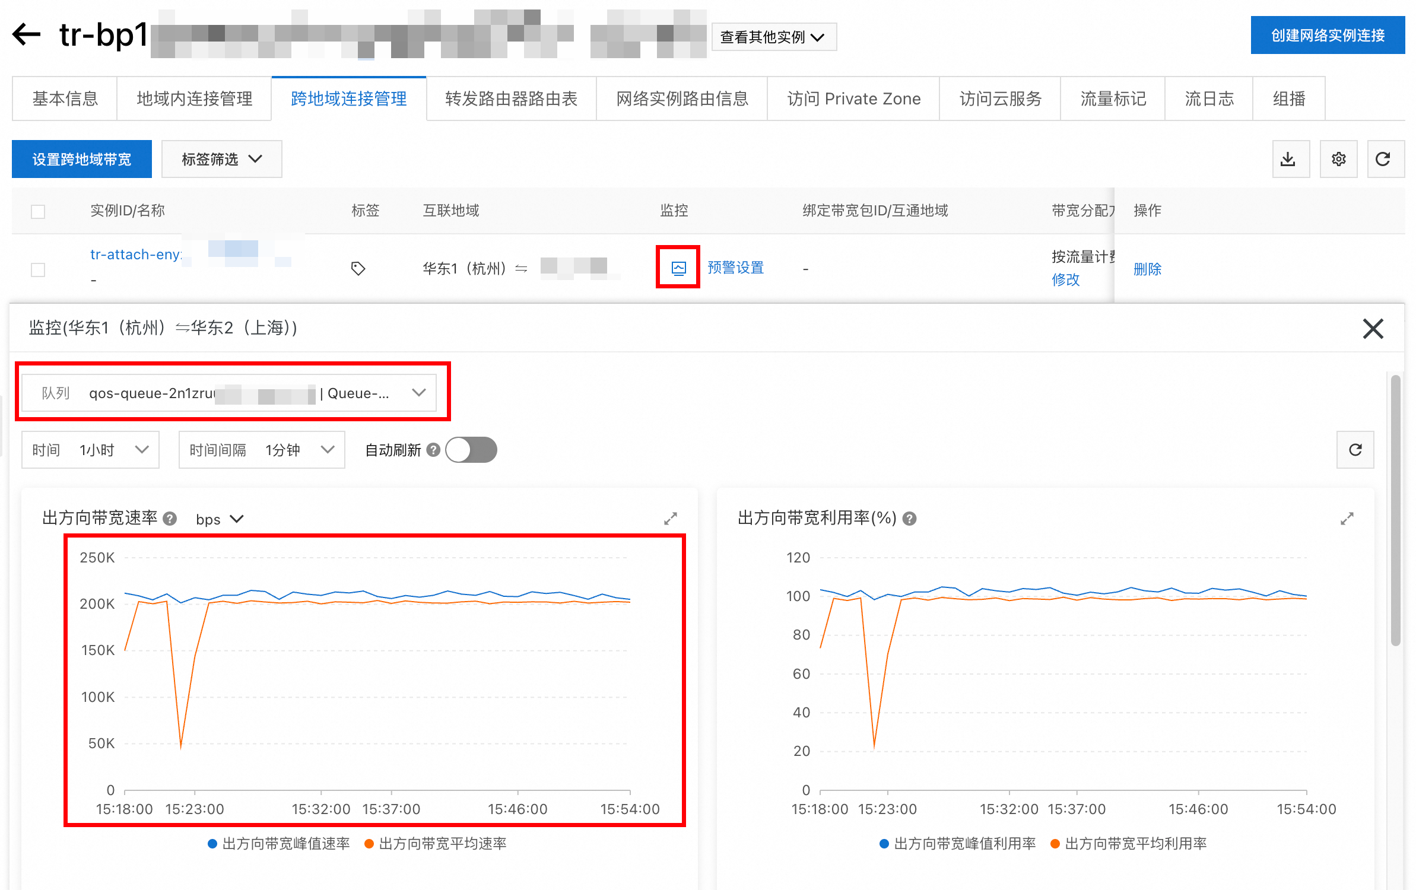1416x890 pixels.
Task: Switch to the 基本信息 tab
Action: [65, 98]
